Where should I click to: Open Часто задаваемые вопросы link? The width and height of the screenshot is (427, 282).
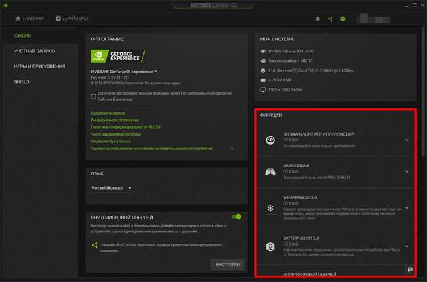[116, 134]
